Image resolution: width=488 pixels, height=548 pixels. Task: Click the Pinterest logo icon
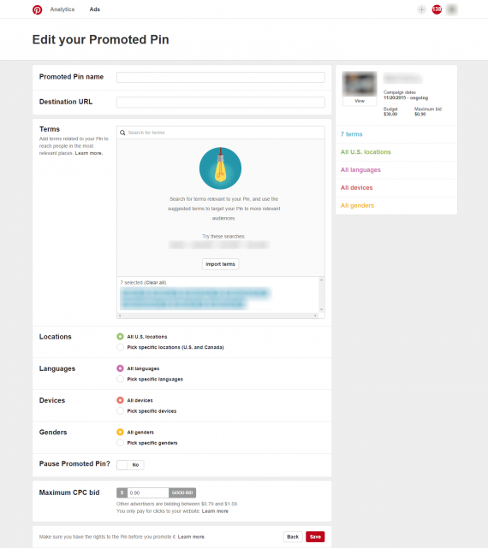(37, 9)
